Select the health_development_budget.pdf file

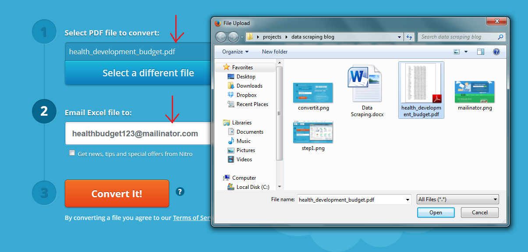click(x=421, y=90)
